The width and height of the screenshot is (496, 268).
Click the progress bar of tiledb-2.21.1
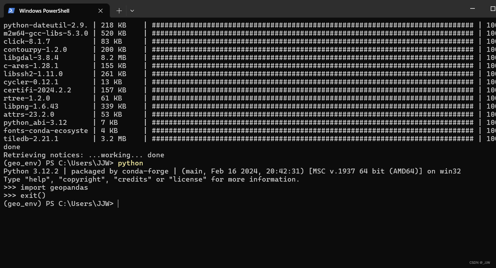click(313, 139)
